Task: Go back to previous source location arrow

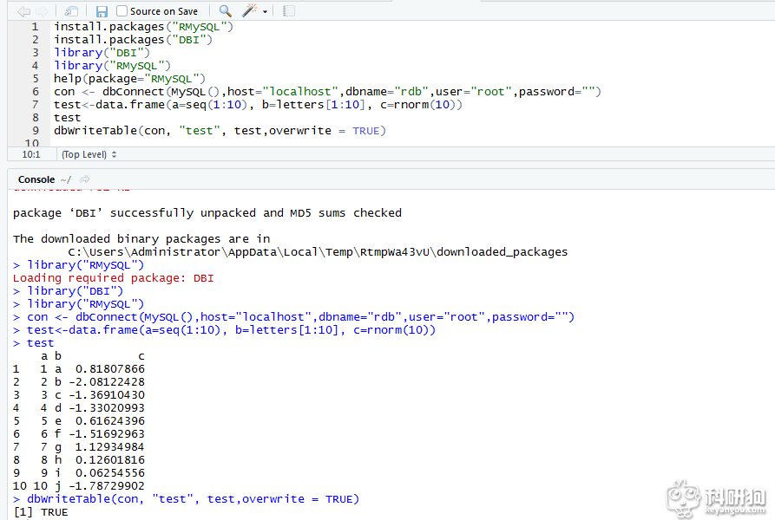Action: pyautogui.click(x=23, y=11)
